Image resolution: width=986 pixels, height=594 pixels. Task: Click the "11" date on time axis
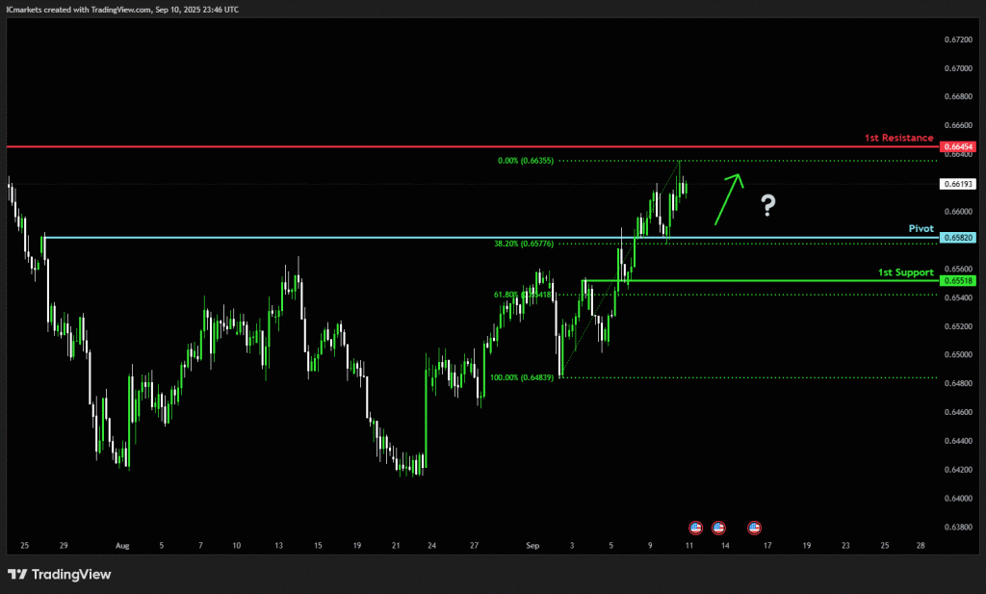click(x=689, y=546)
